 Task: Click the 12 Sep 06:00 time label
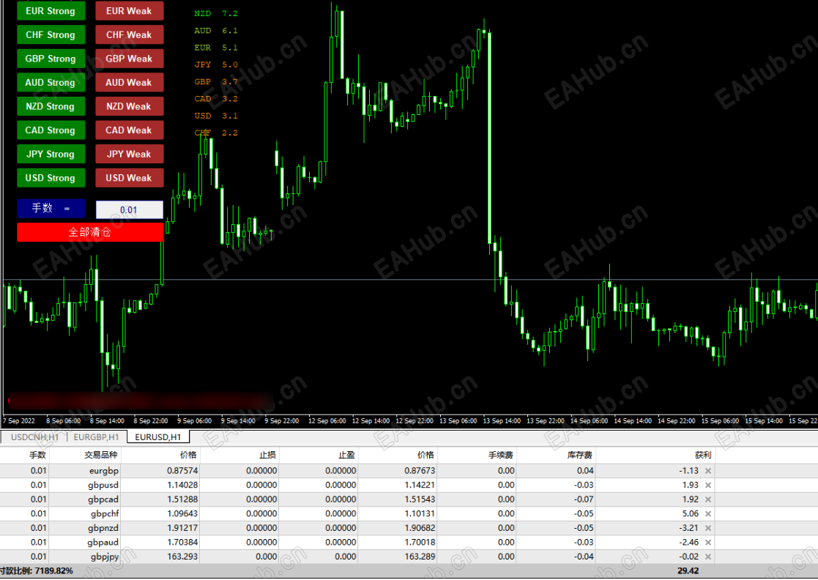327,421
